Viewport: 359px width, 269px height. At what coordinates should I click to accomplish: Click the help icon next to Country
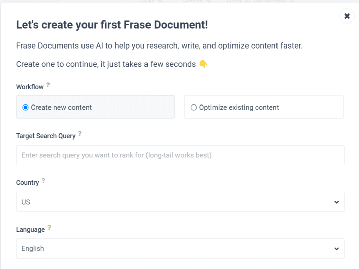pyautogui.click(x=43, y=181)
